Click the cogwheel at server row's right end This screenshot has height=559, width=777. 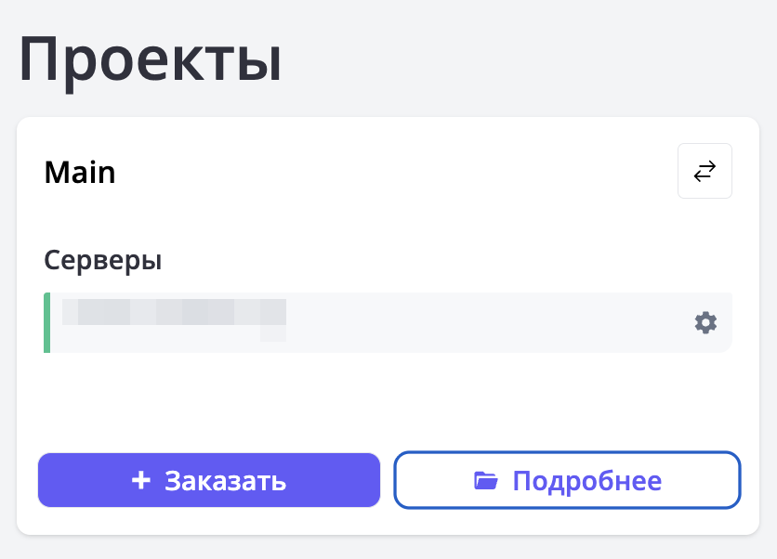click(x=705, y=322)
